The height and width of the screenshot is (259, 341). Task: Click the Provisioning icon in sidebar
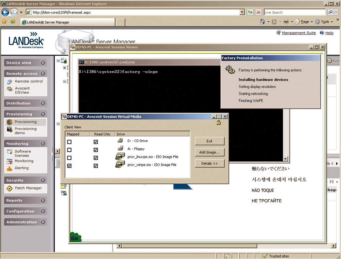(10, 122)
